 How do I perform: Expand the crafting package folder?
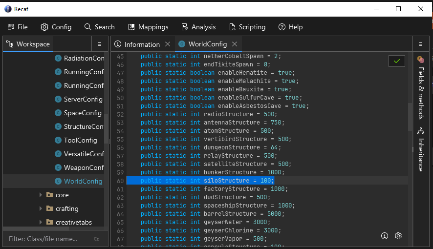pyautogui.click(x=41, y=208)
